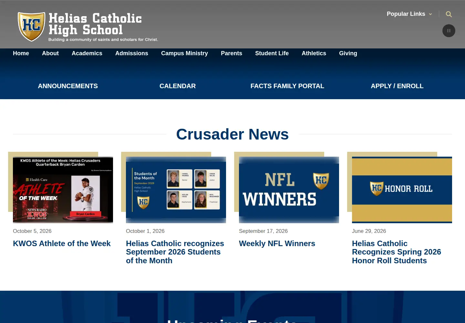This screenshot has width=465, height=323.
Task: Read the September 2026 Students of the Month article
Action: (x=175, y=252)
